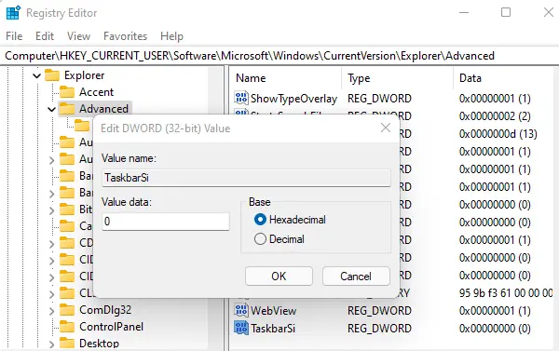Select the Accent tree item
The height and width of the screenshot is (351, 559).
click(96, 92)
